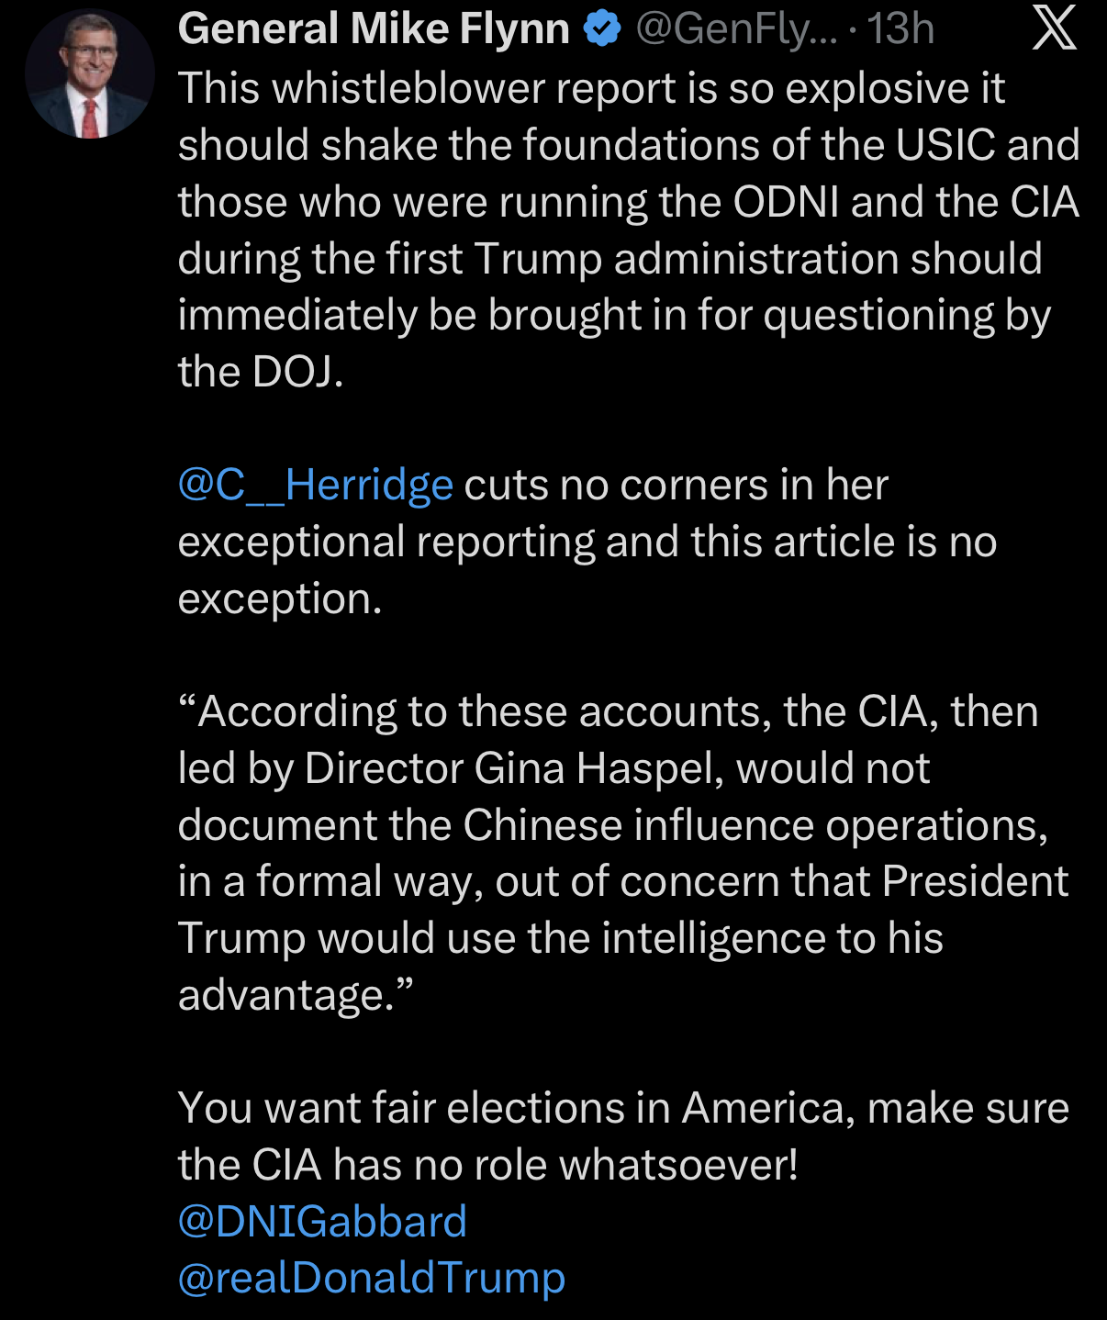Click the X logo icon
The height and width of the screenshot is (1320, 1107).
[x=1054, y=28]
